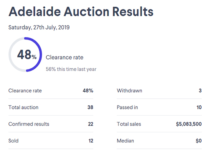Select the Sold row label
The height and width of the screenshot is (150, 210).
13,141
